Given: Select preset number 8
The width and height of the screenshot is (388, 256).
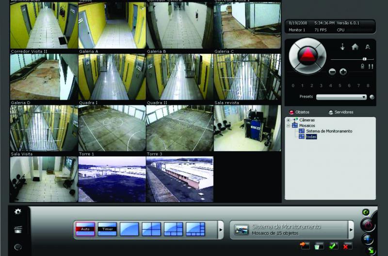Looking at the screenshot, I should [368, 85].
